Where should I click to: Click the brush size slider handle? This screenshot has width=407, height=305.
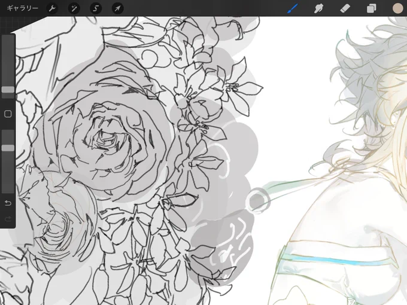(8, 90)
